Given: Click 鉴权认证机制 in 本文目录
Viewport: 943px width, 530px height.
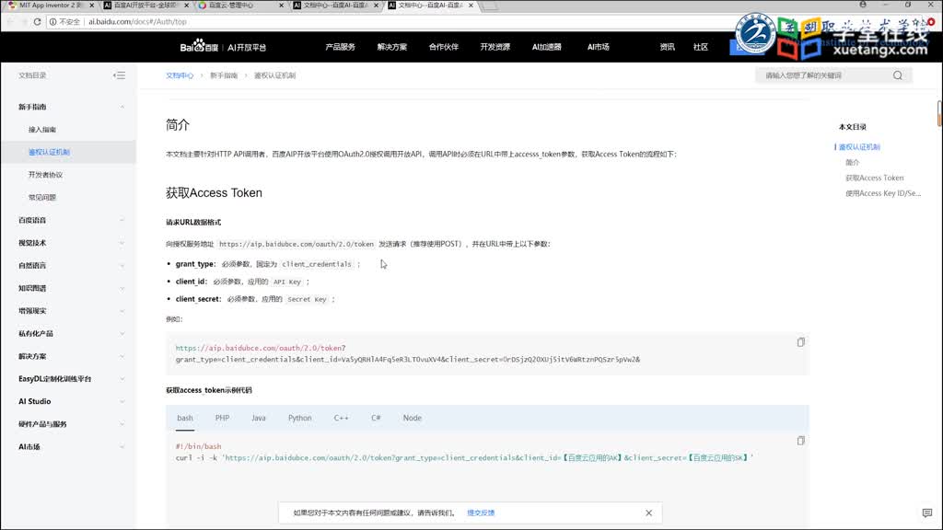Looking at the screenshot, I should (x=859, y=146).
